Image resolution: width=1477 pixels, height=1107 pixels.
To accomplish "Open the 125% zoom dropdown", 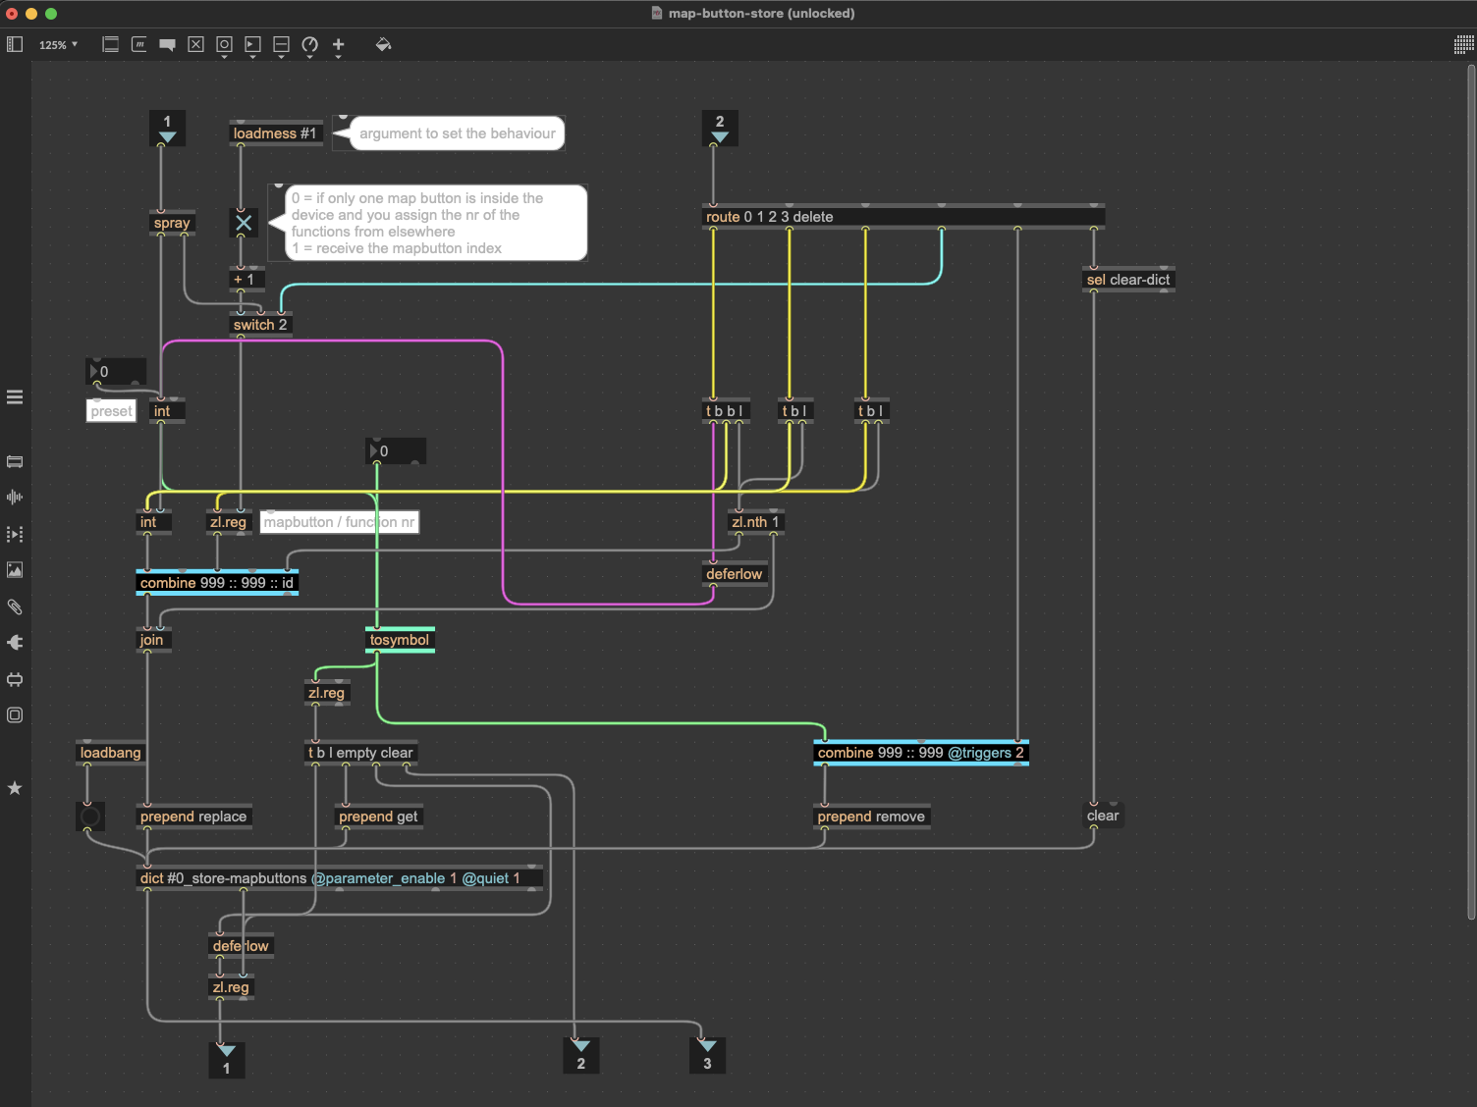I will 58,45.
